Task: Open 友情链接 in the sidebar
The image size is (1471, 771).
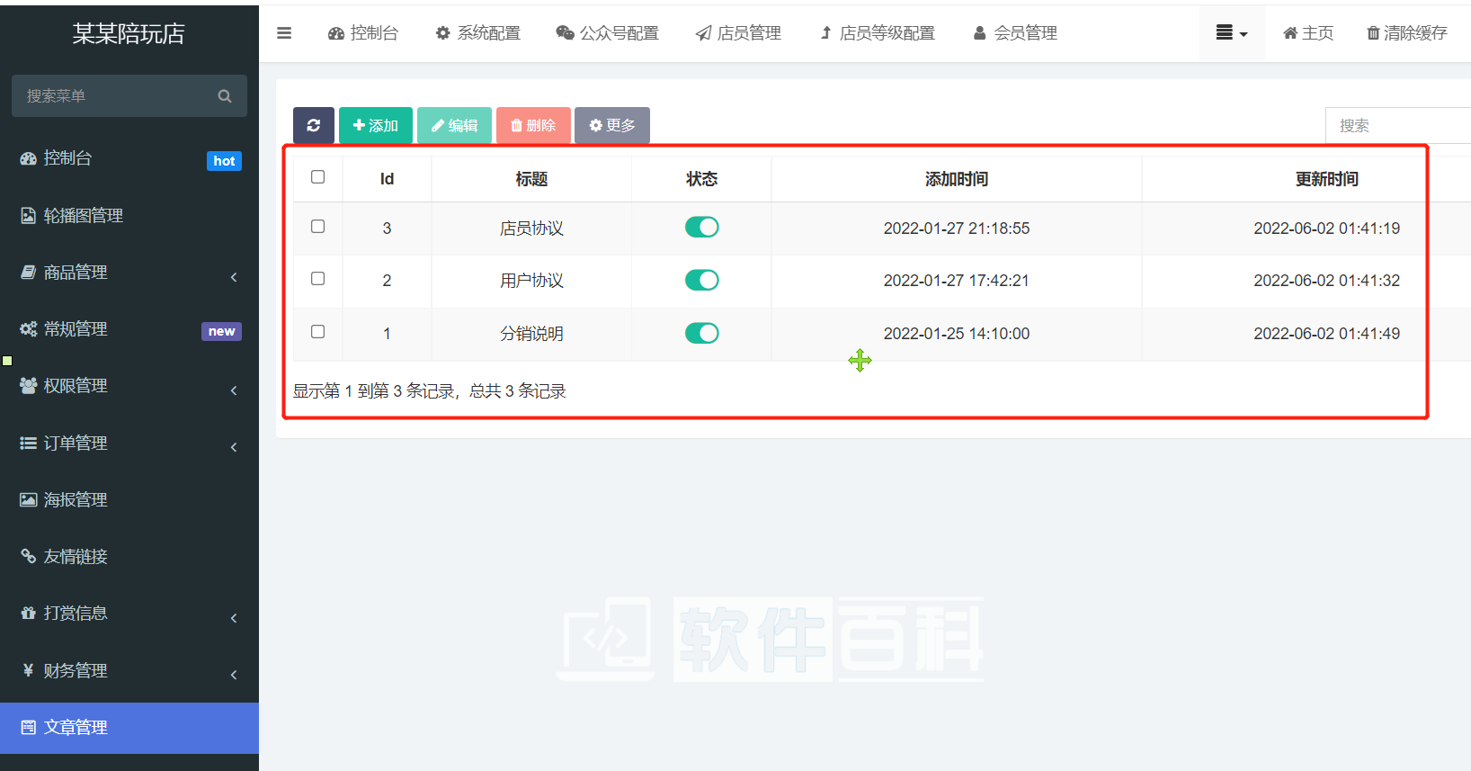Action: tap(76, 557)
